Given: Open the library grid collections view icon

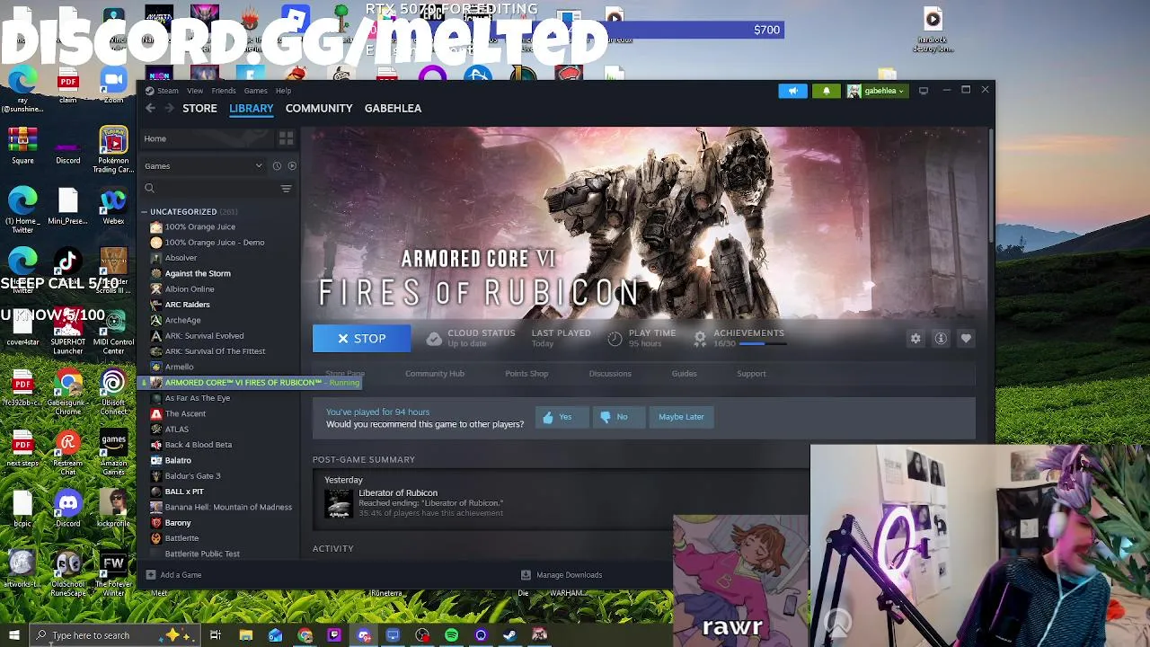Looking at the screenshot, I should 286,138.
